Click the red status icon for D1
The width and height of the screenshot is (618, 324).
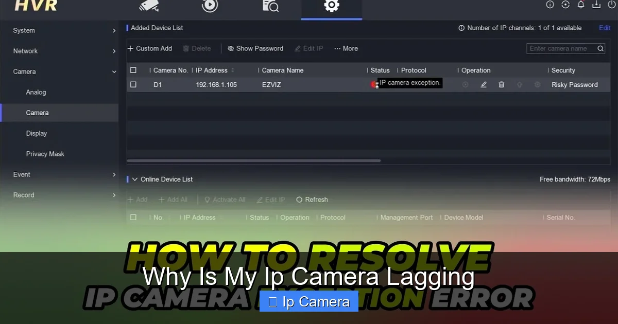(x=374, y=85)
